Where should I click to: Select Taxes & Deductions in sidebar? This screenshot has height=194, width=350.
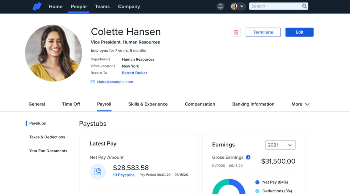(x=47, y=137)
